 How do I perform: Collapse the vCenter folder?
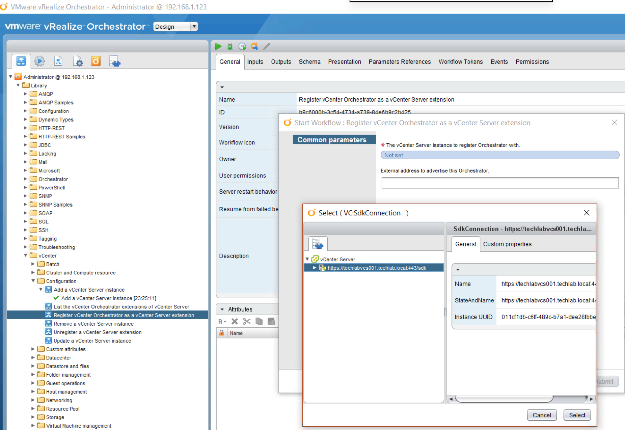coord(25,256)
